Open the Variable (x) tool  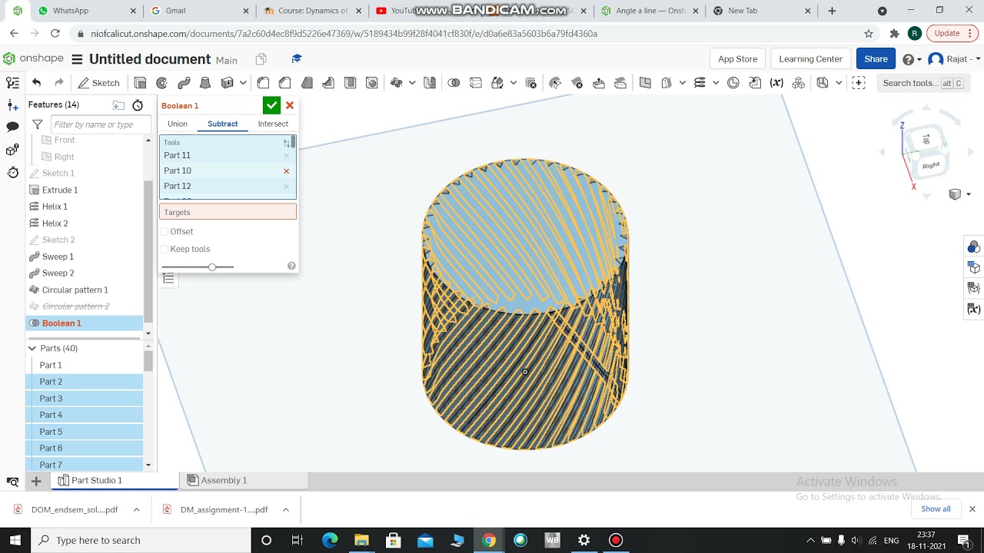(776, 83)
